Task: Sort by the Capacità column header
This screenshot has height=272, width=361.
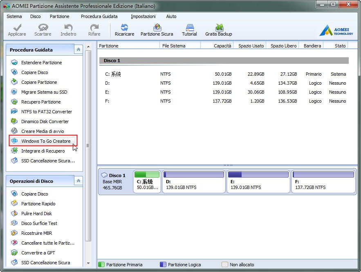Action: (x=217, y=45)
